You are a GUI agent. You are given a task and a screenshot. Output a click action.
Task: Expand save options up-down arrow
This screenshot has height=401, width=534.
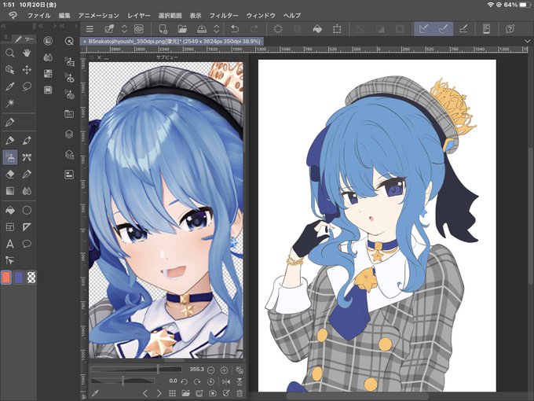pyautogui.click(x=217, y=29)
